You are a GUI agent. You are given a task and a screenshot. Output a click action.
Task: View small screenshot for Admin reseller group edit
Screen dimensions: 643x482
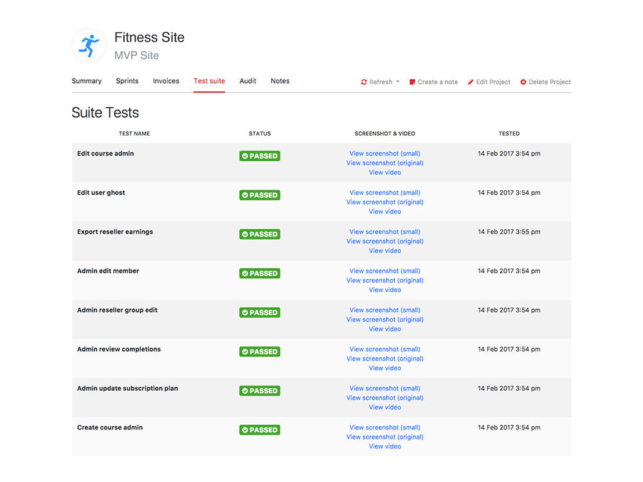[385, 310]
